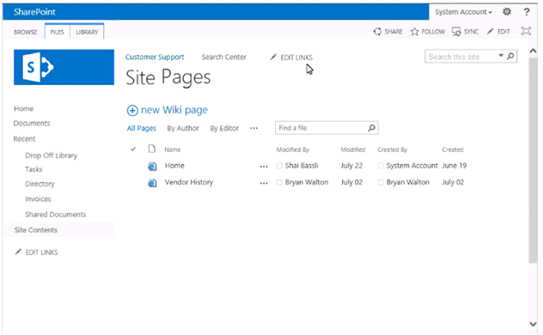Open Site Contents in the sidebar
This screenshot has height=335, width=543.
[36, 230]
